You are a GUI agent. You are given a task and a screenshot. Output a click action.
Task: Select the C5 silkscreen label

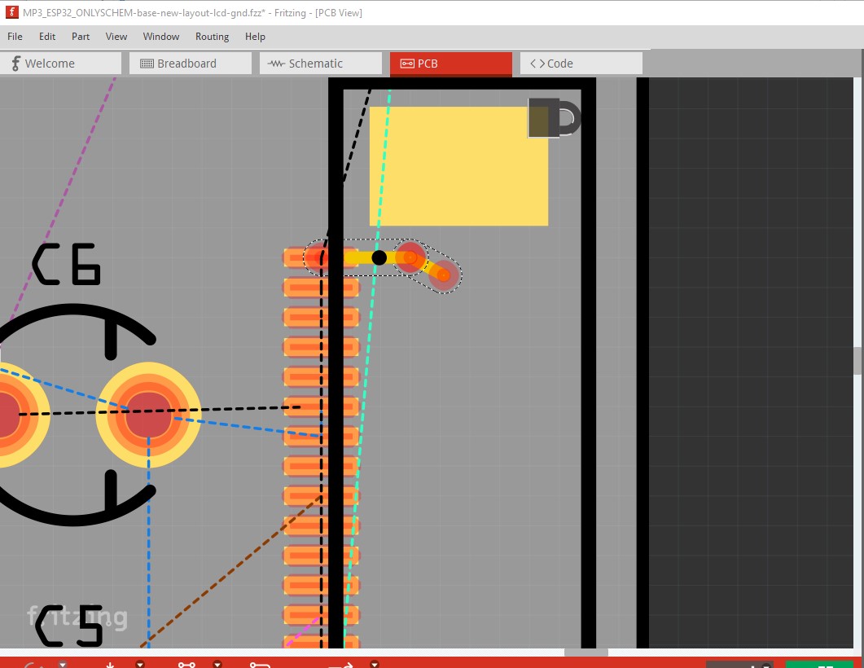click(70, 626)
